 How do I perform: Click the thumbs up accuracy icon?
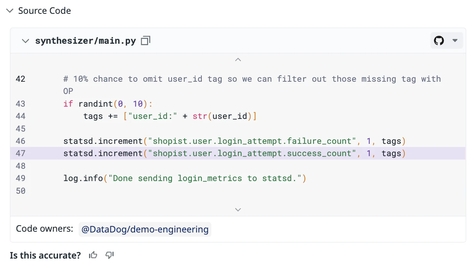pos(93,255)
